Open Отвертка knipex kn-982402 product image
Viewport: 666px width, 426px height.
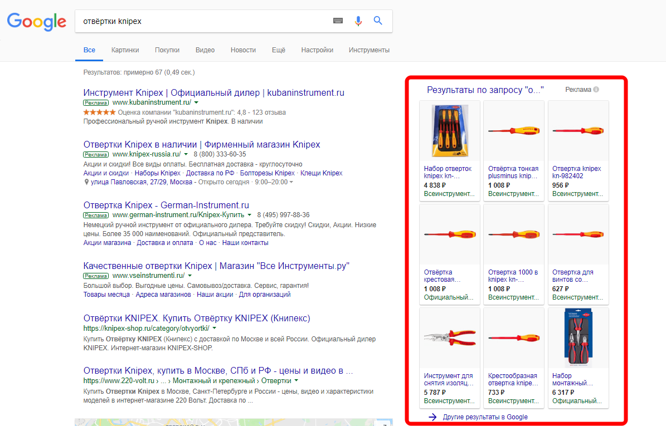(578, 131)
